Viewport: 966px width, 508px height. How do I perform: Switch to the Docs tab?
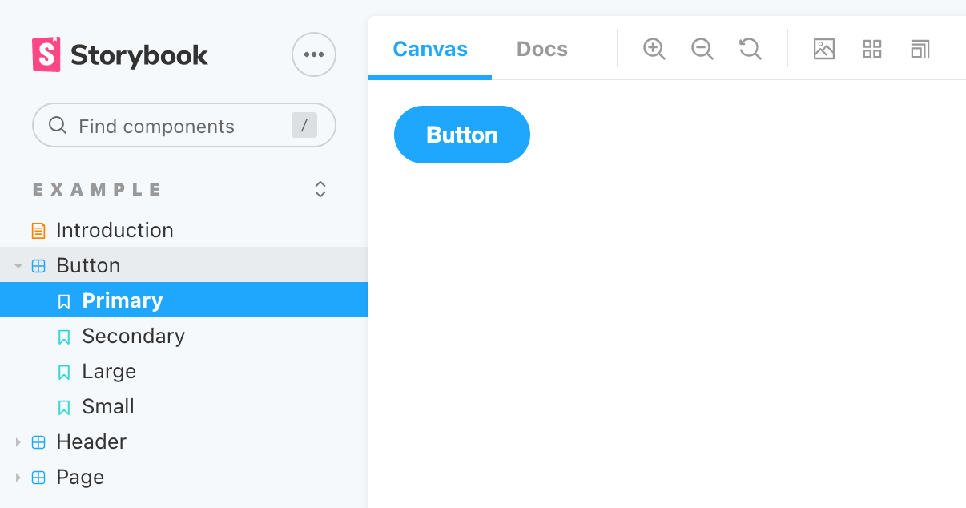click(542, 49)
